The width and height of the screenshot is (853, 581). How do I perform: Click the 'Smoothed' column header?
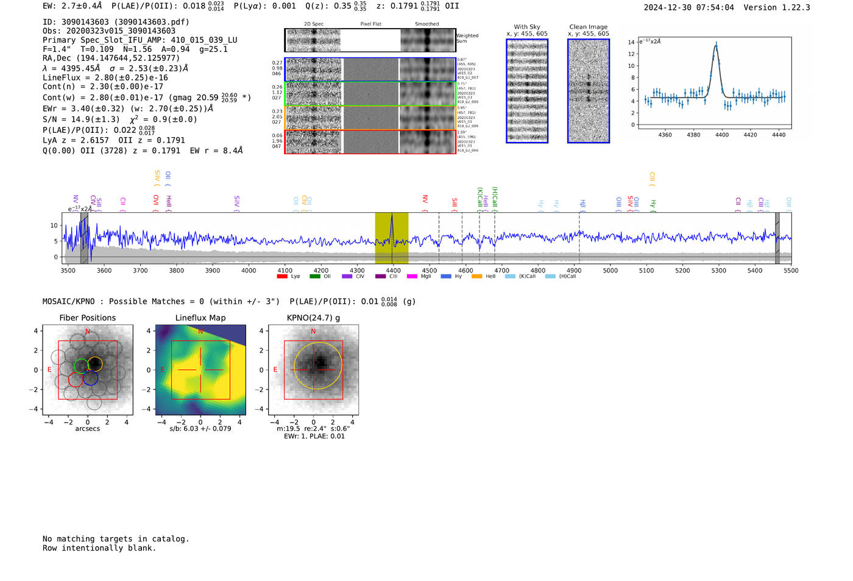[427, 24]
